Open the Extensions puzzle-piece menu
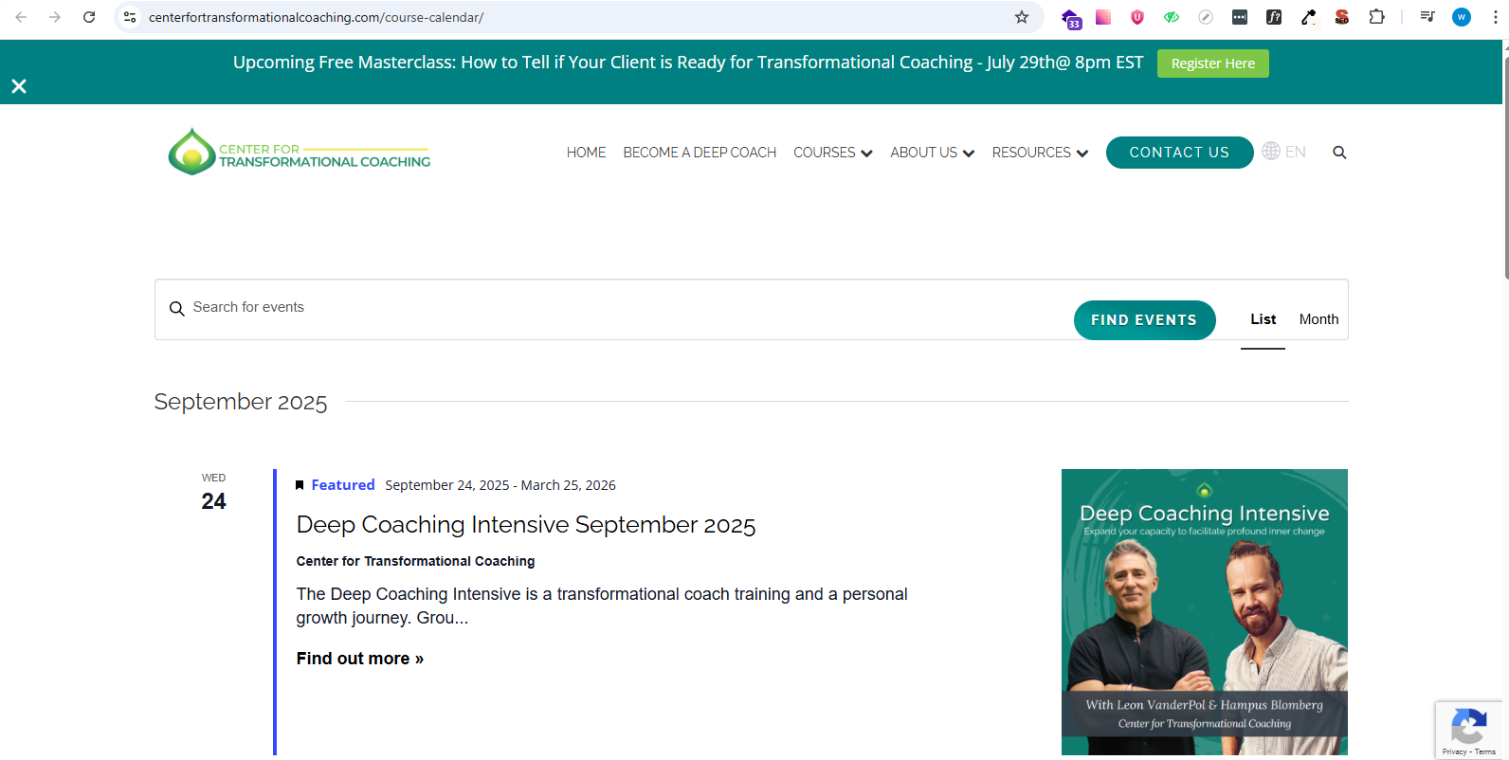1509x760 pixels. tap(1376, 17)
